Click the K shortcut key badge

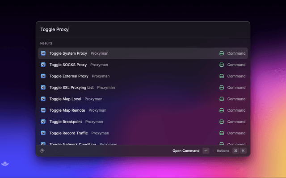pos(244,151)
